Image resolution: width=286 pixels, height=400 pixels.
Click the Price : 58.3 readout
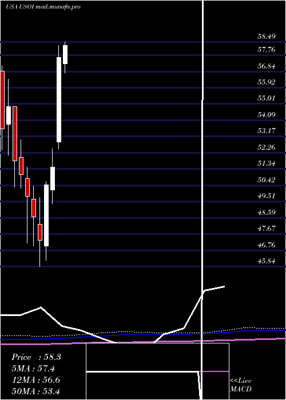[x=36, y=357]
